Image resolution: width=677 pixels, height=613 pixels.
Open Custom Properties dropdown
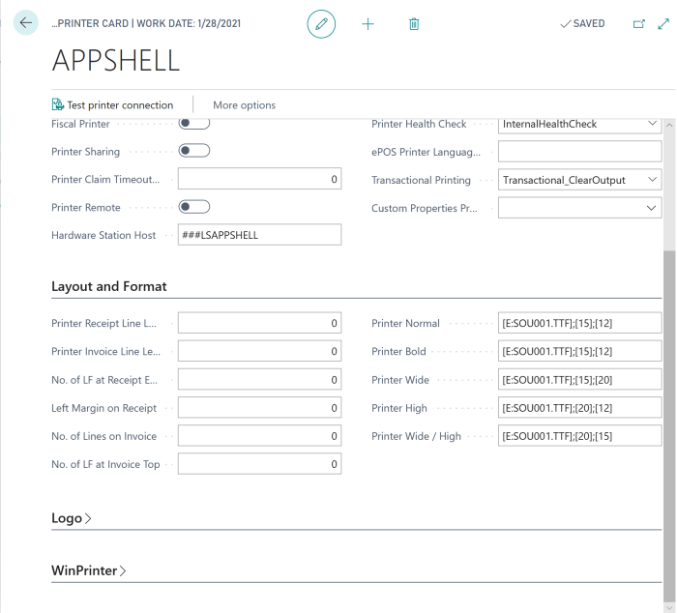(x=579, y=208)
